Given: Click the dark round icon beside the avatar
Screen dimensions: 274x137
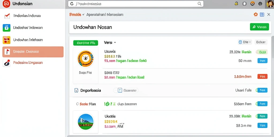Looking at the screenshot, I should click(x=260, y=4).
